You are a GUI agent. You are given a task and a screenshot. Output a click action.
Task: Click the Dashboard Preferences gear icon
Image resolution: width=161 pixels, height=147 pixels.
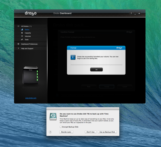(x=18, y=44)
